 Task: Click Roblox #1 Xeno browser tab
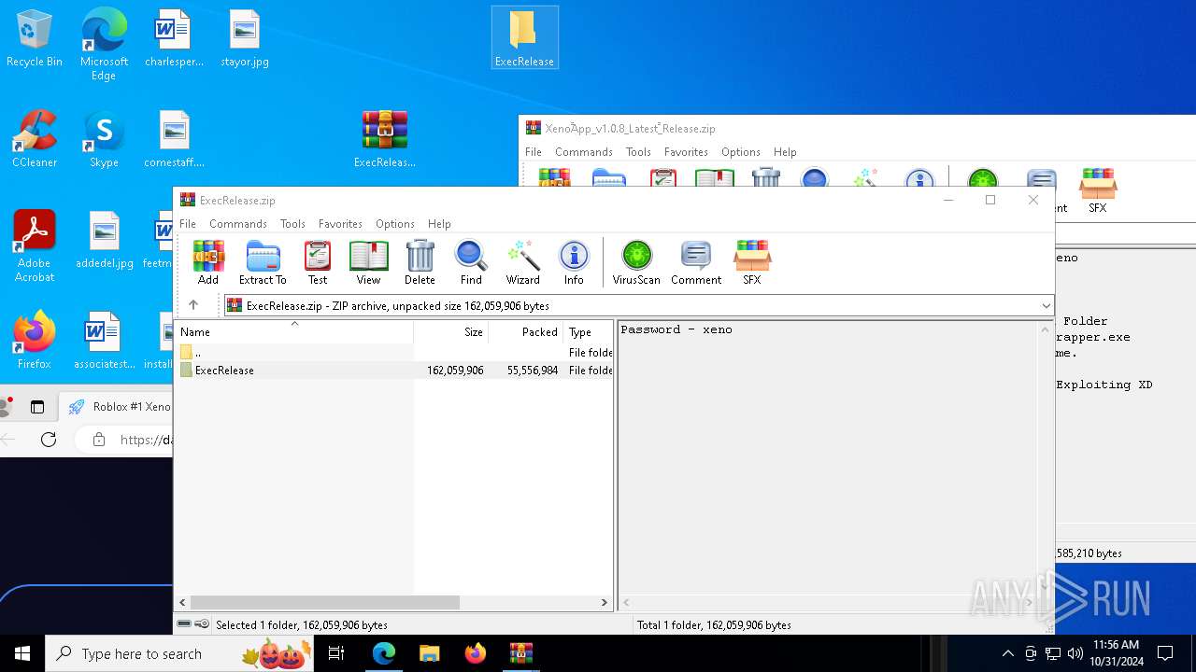click(x=119, y=407)
